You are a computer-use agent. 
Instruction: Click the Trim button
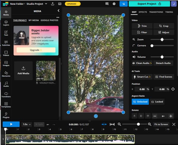(x=142, y=26)
